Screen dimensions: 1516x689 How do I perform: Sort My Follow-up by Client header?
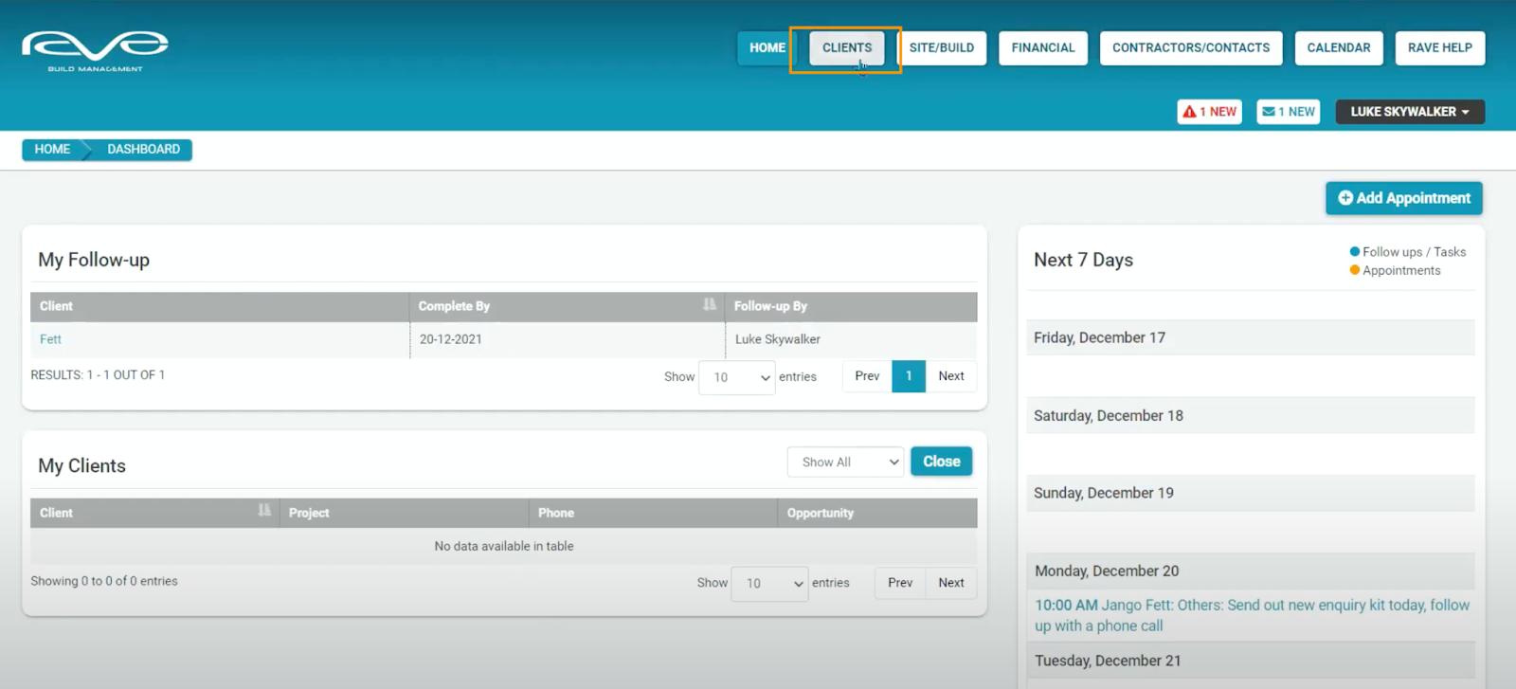[x=220, y=306]
